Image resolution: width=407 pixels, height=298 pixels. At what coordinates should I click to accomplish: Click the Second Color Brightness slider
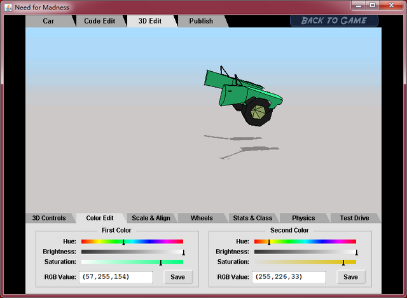(x=305, y=252)
